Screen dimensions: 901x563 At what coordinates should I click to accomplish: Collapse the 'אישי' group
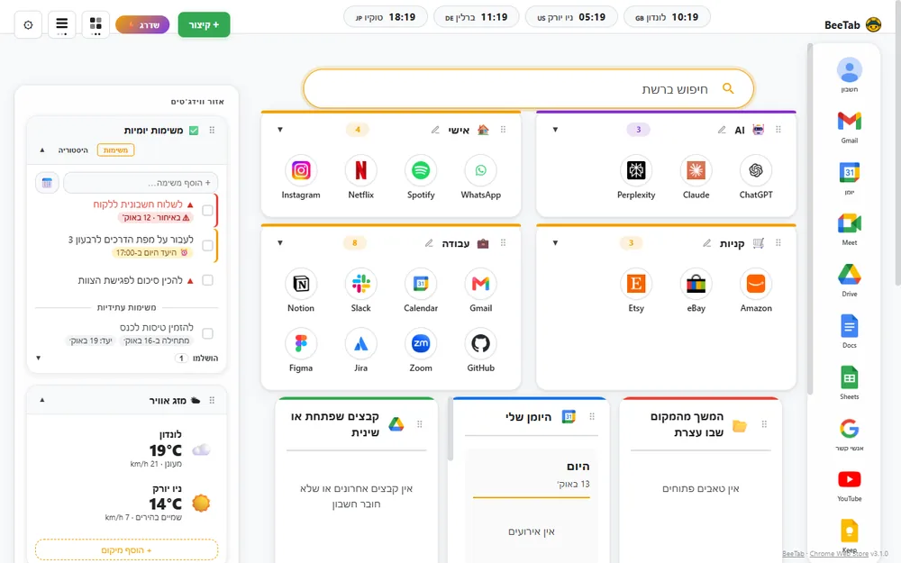[280, 130]
